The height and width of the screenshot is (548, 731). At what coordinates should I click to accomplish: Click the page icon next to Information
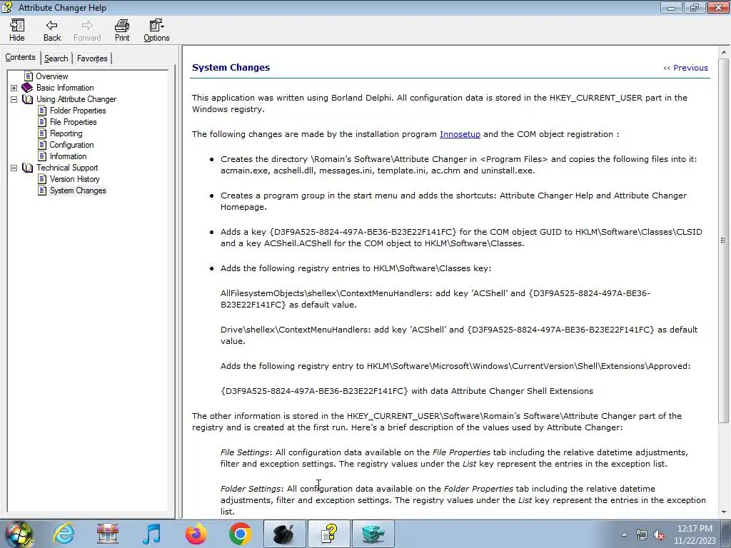pos(42,156)
